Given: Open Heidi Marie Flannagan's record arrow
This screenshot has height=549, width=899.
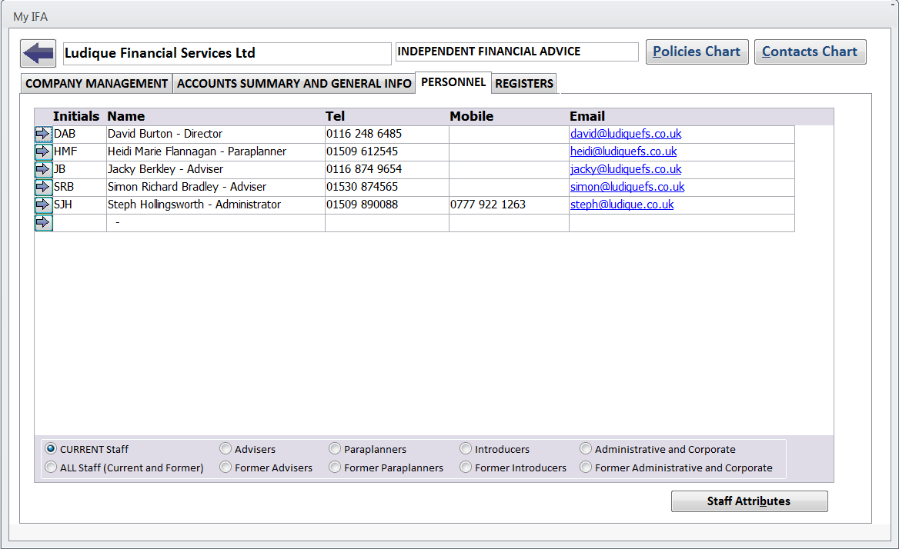Looking at the screenshot, I should tap(43, 152).
